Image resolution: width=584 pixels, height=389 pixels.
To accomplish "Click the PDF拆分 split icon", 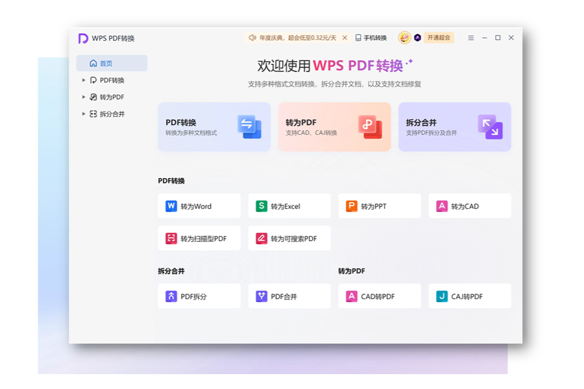I will click(171, 296).
